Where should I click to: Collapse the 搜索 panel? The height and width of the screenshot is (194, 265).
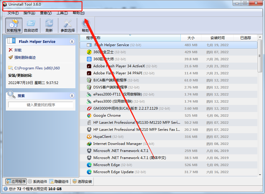(x=72, y=96)
